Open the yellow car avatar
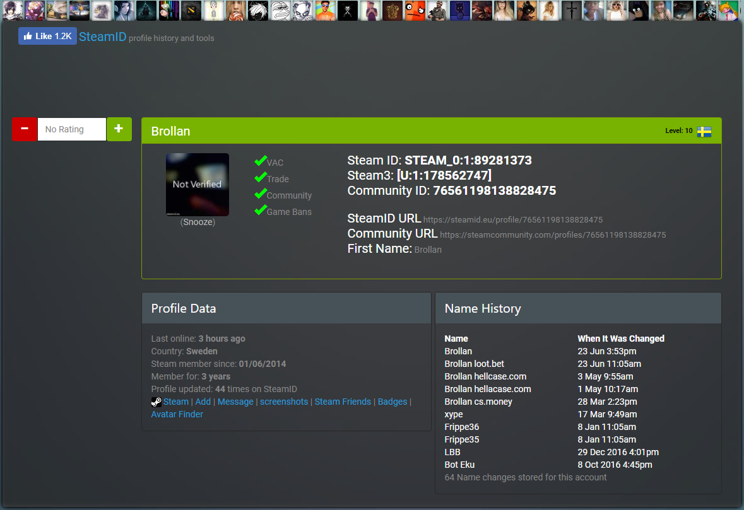Image resolution: width=744 pixels, height=510 pixels. coord(57,11)
